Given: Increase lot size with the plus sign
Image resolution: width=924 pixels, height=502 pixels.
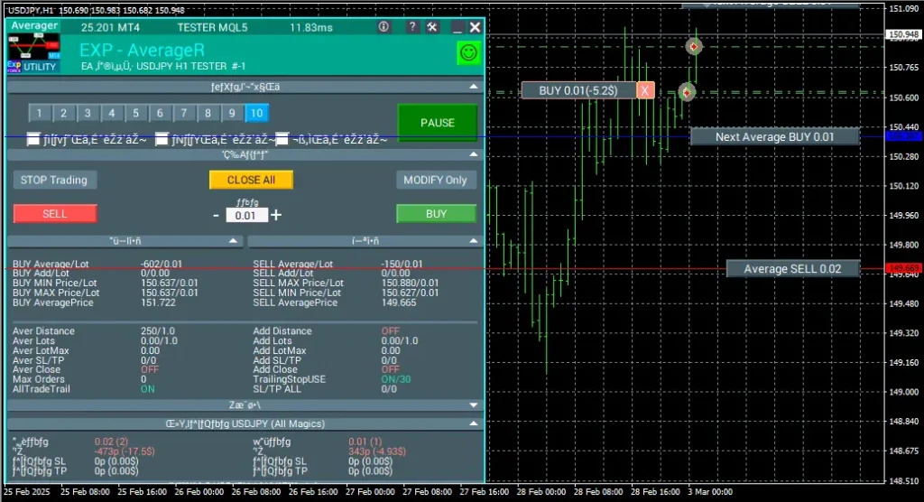Looking at the screenshot, I should coord(276,215).
